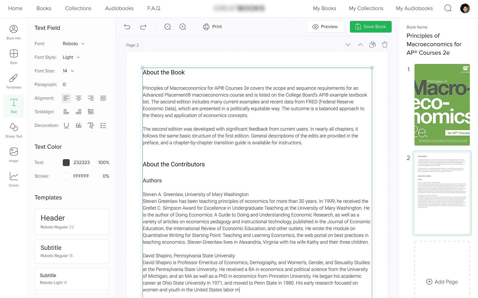This screenshot has width=478, height=298.
Task: Edit the Paragraph spacing value
Action: pos(64,84)
